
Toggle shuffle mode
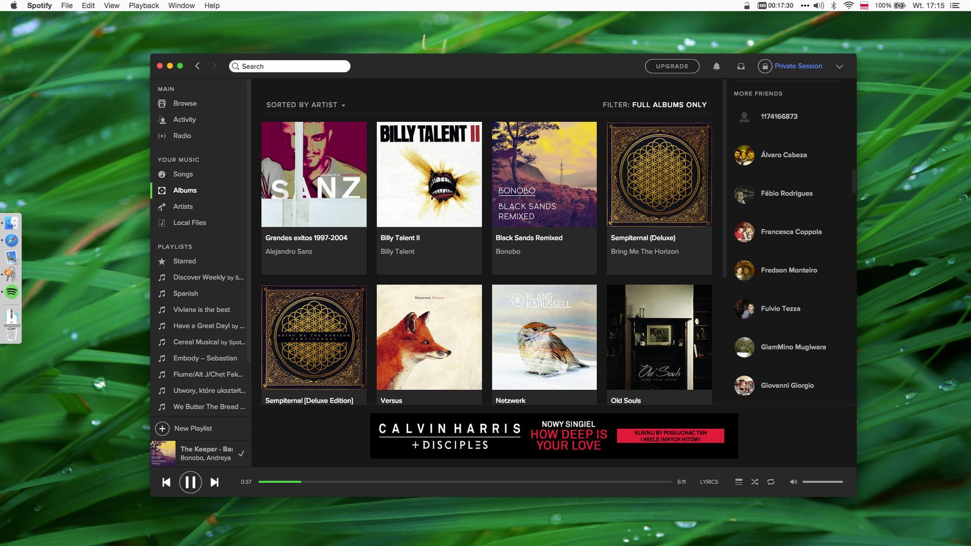pos(755,482)
